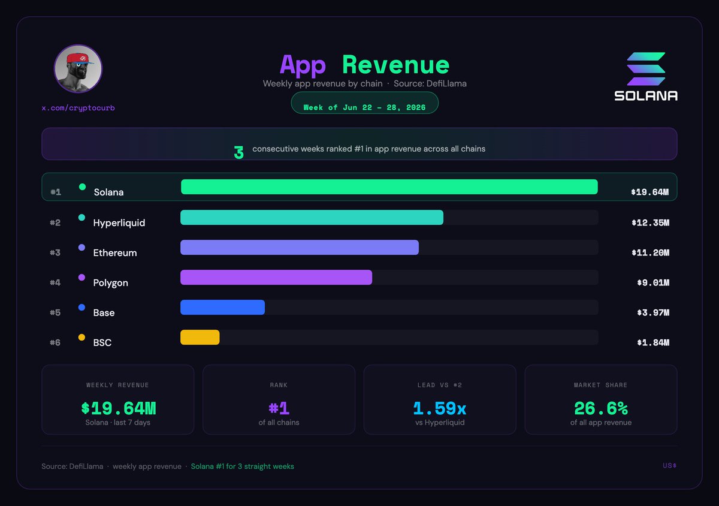Viewport: 719px width, 506px height.
Task: Click the purple #1 card figure
Action: point(279,408)
